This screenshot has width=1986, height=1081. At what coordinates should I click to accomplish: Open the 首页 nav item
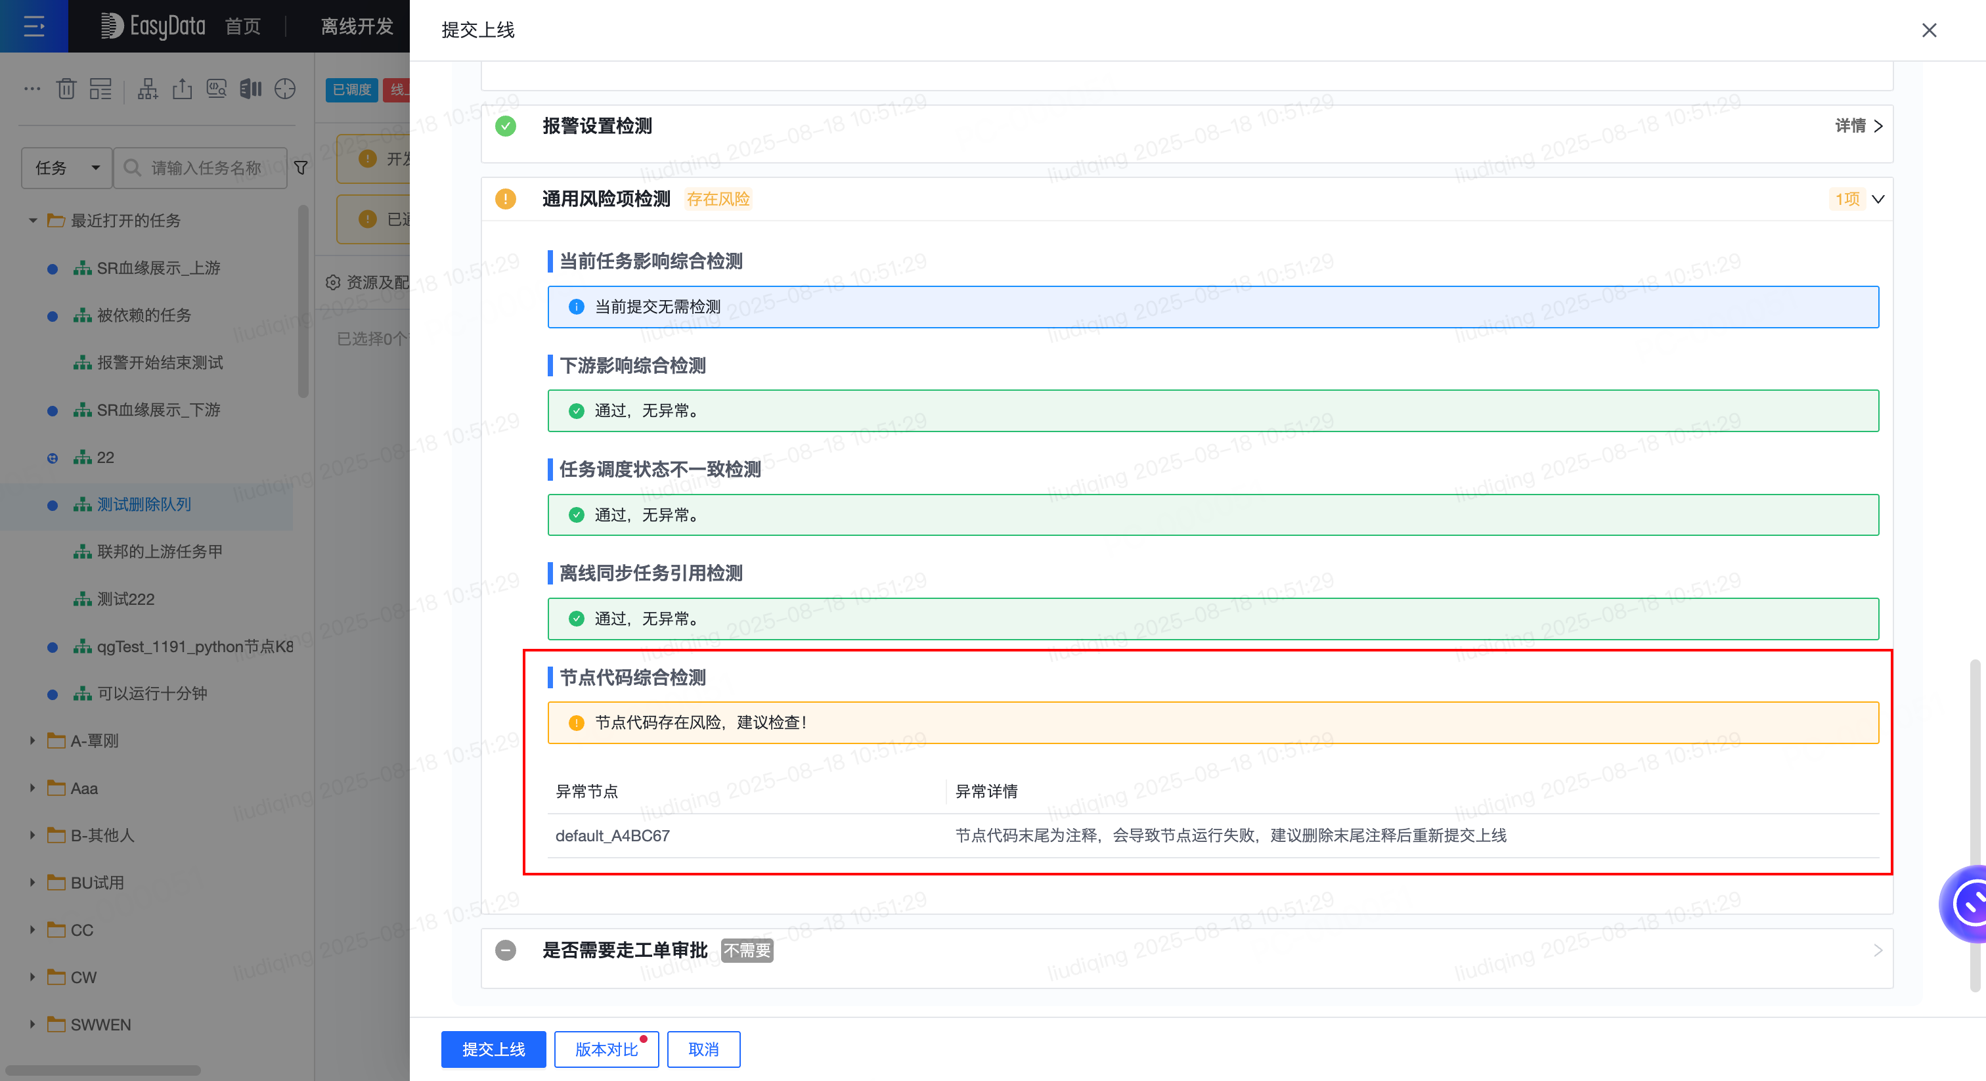(x=243, y=26)
